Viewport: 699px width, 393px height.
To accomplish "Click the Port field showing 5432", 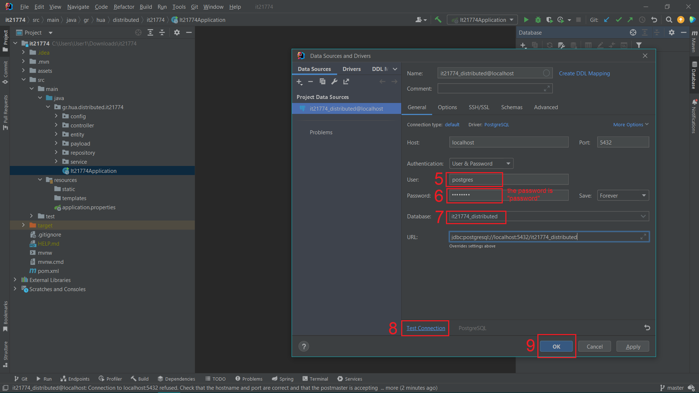I will (x=623, y=142).
